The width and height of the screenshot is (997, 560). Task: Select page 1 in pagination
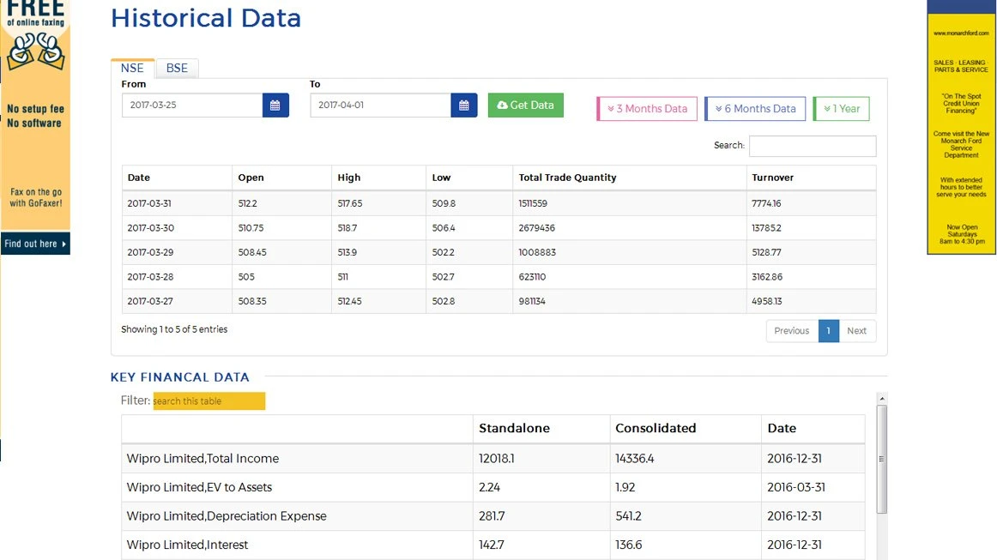click(x=829, y=330)
